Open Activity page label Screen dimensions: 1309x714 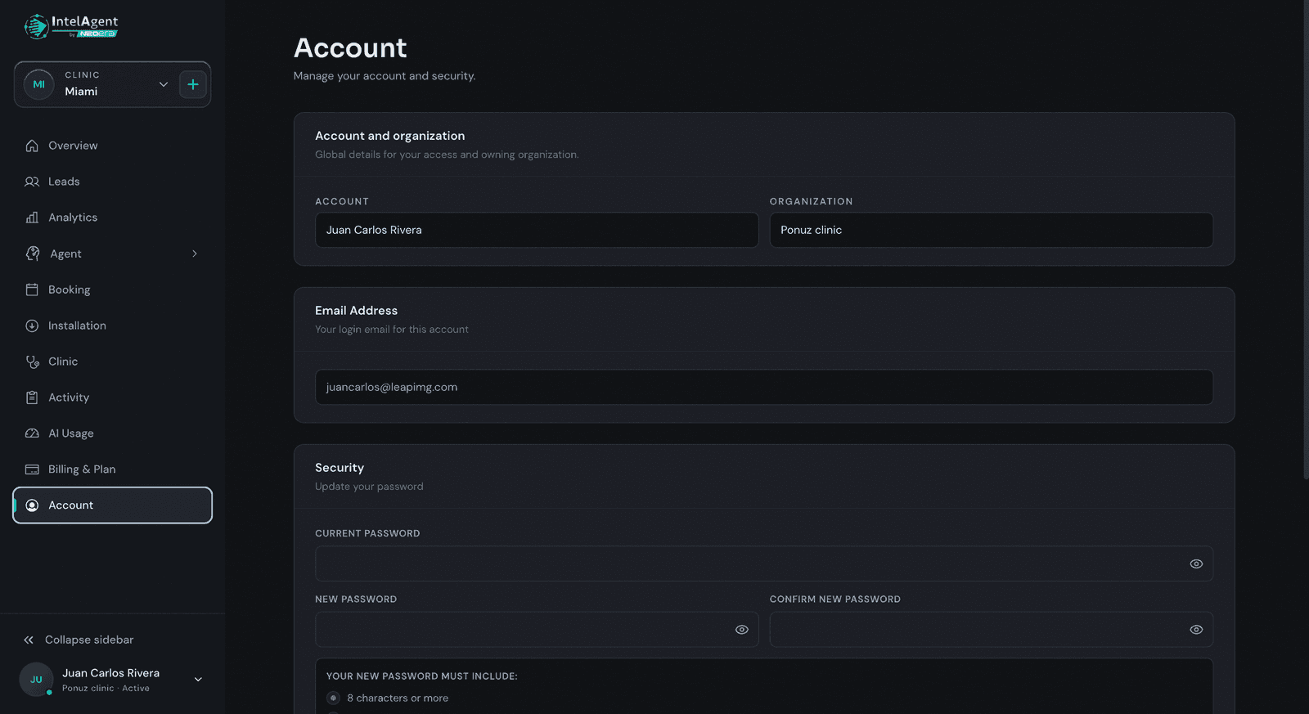[69, 397]
